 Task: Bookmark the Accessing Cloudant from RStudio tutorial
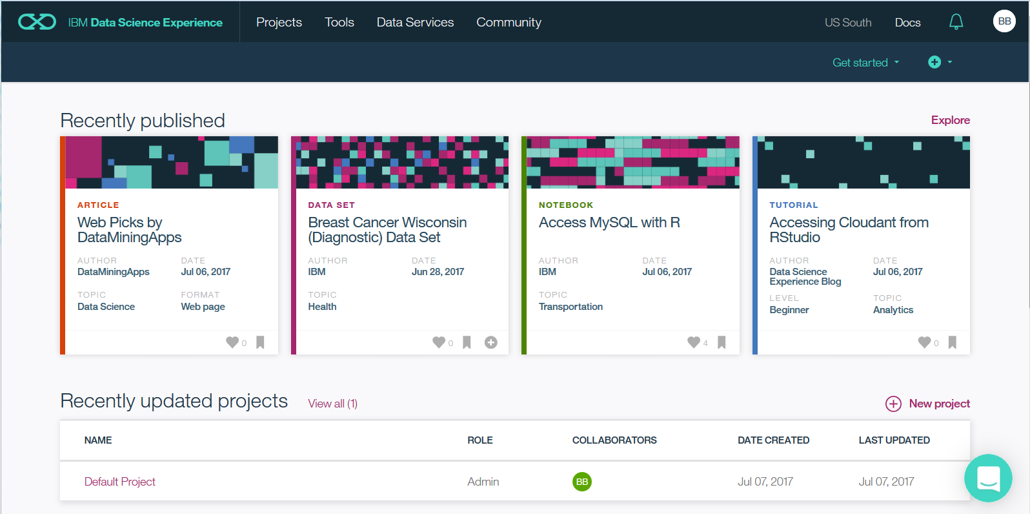click(x=952, y=342)
